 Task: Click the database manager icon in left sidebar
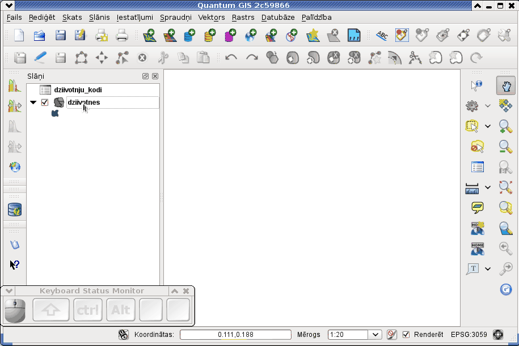(15, 210)
